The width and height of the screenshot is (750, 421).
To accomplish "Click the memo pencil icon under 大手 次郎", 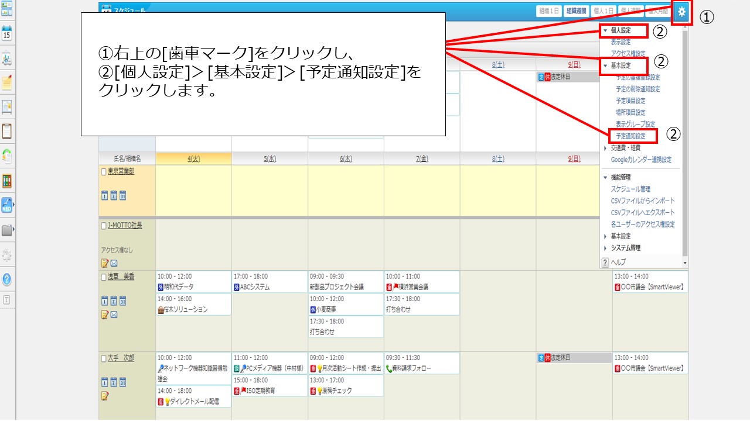I will (x=105, y=396).
